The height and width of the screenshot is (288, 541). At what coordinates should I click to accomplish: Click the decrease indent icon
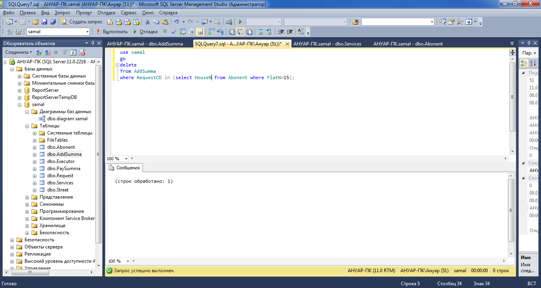coord(281,32)
